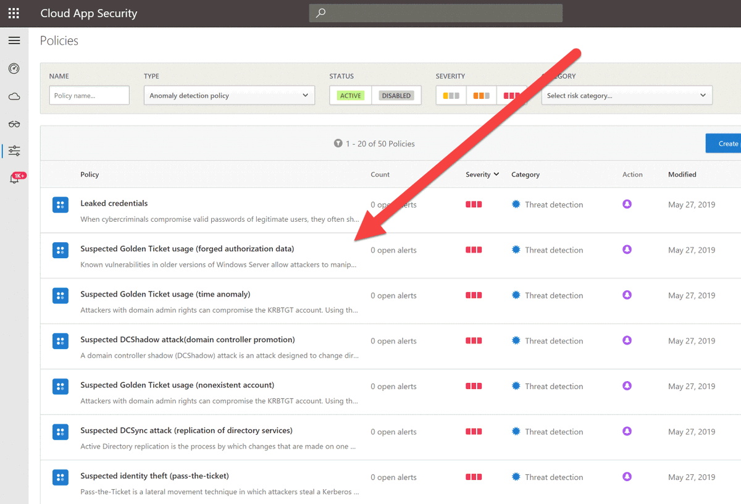Click policy icon for Golden Ticket nonexistent account
The width and height of the screenshot is (741, 504).
[x=60, y=386]
